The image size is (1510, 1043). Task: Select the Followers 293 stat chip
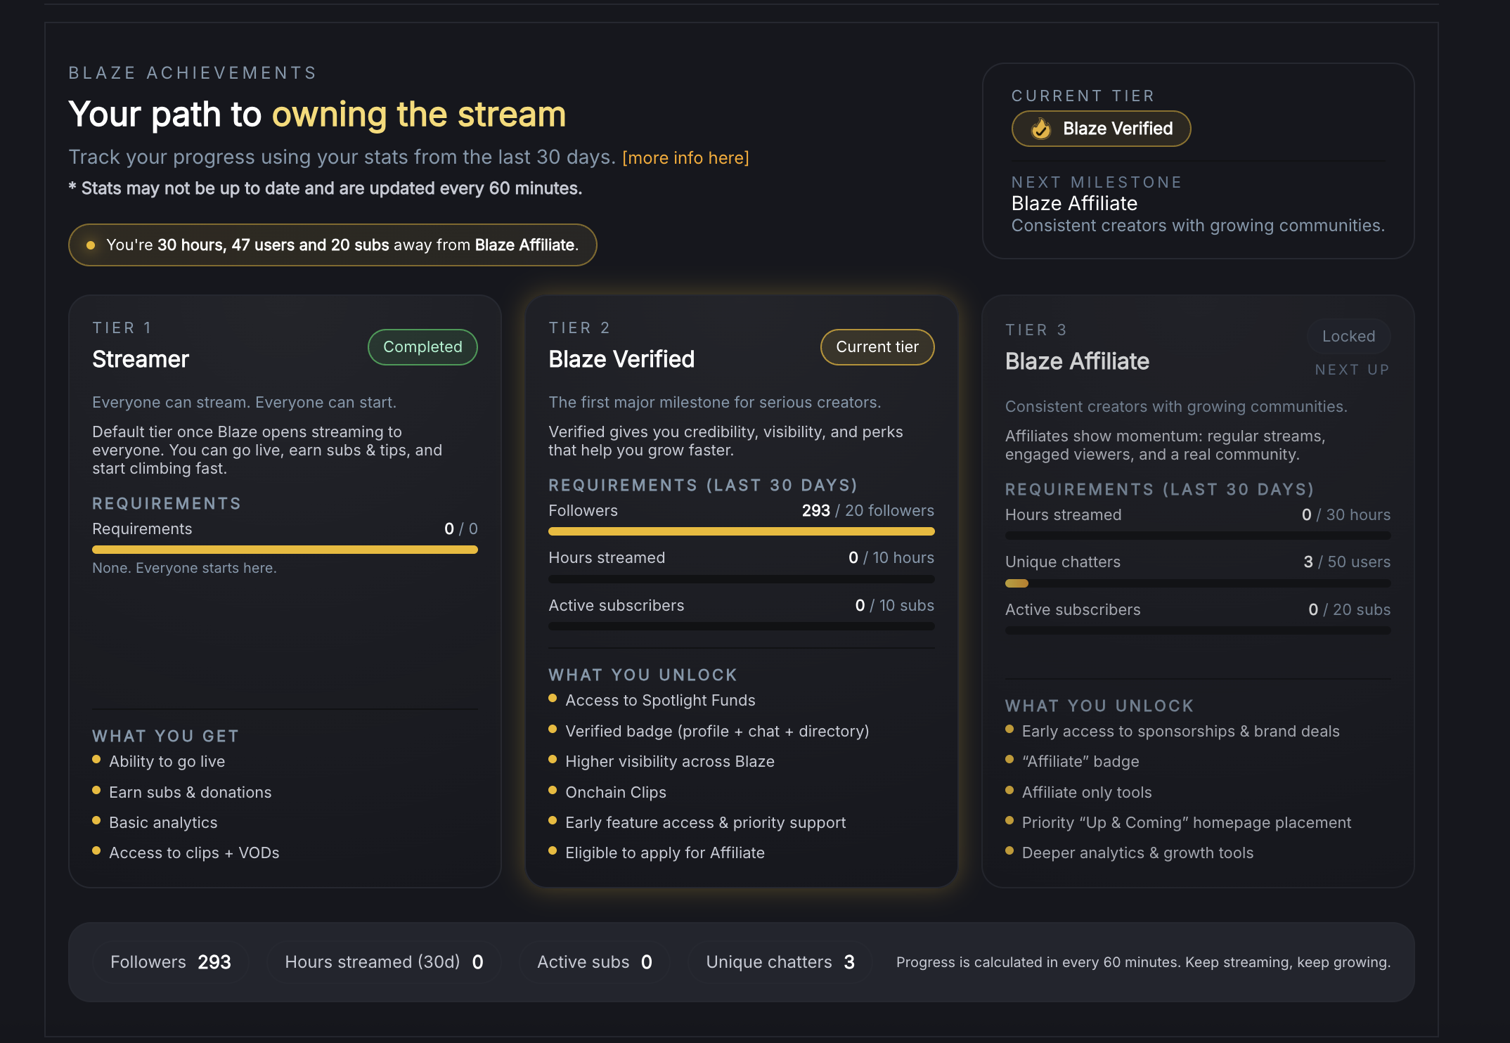click(171, 962)
